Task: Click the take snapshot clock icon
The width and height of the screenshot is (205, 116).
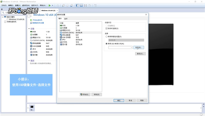Action: (63, 5)
